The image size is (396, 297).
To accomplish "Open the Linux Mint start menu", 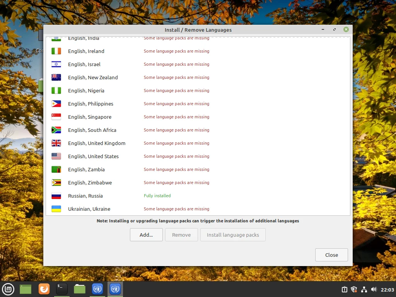I will [8, 289].
